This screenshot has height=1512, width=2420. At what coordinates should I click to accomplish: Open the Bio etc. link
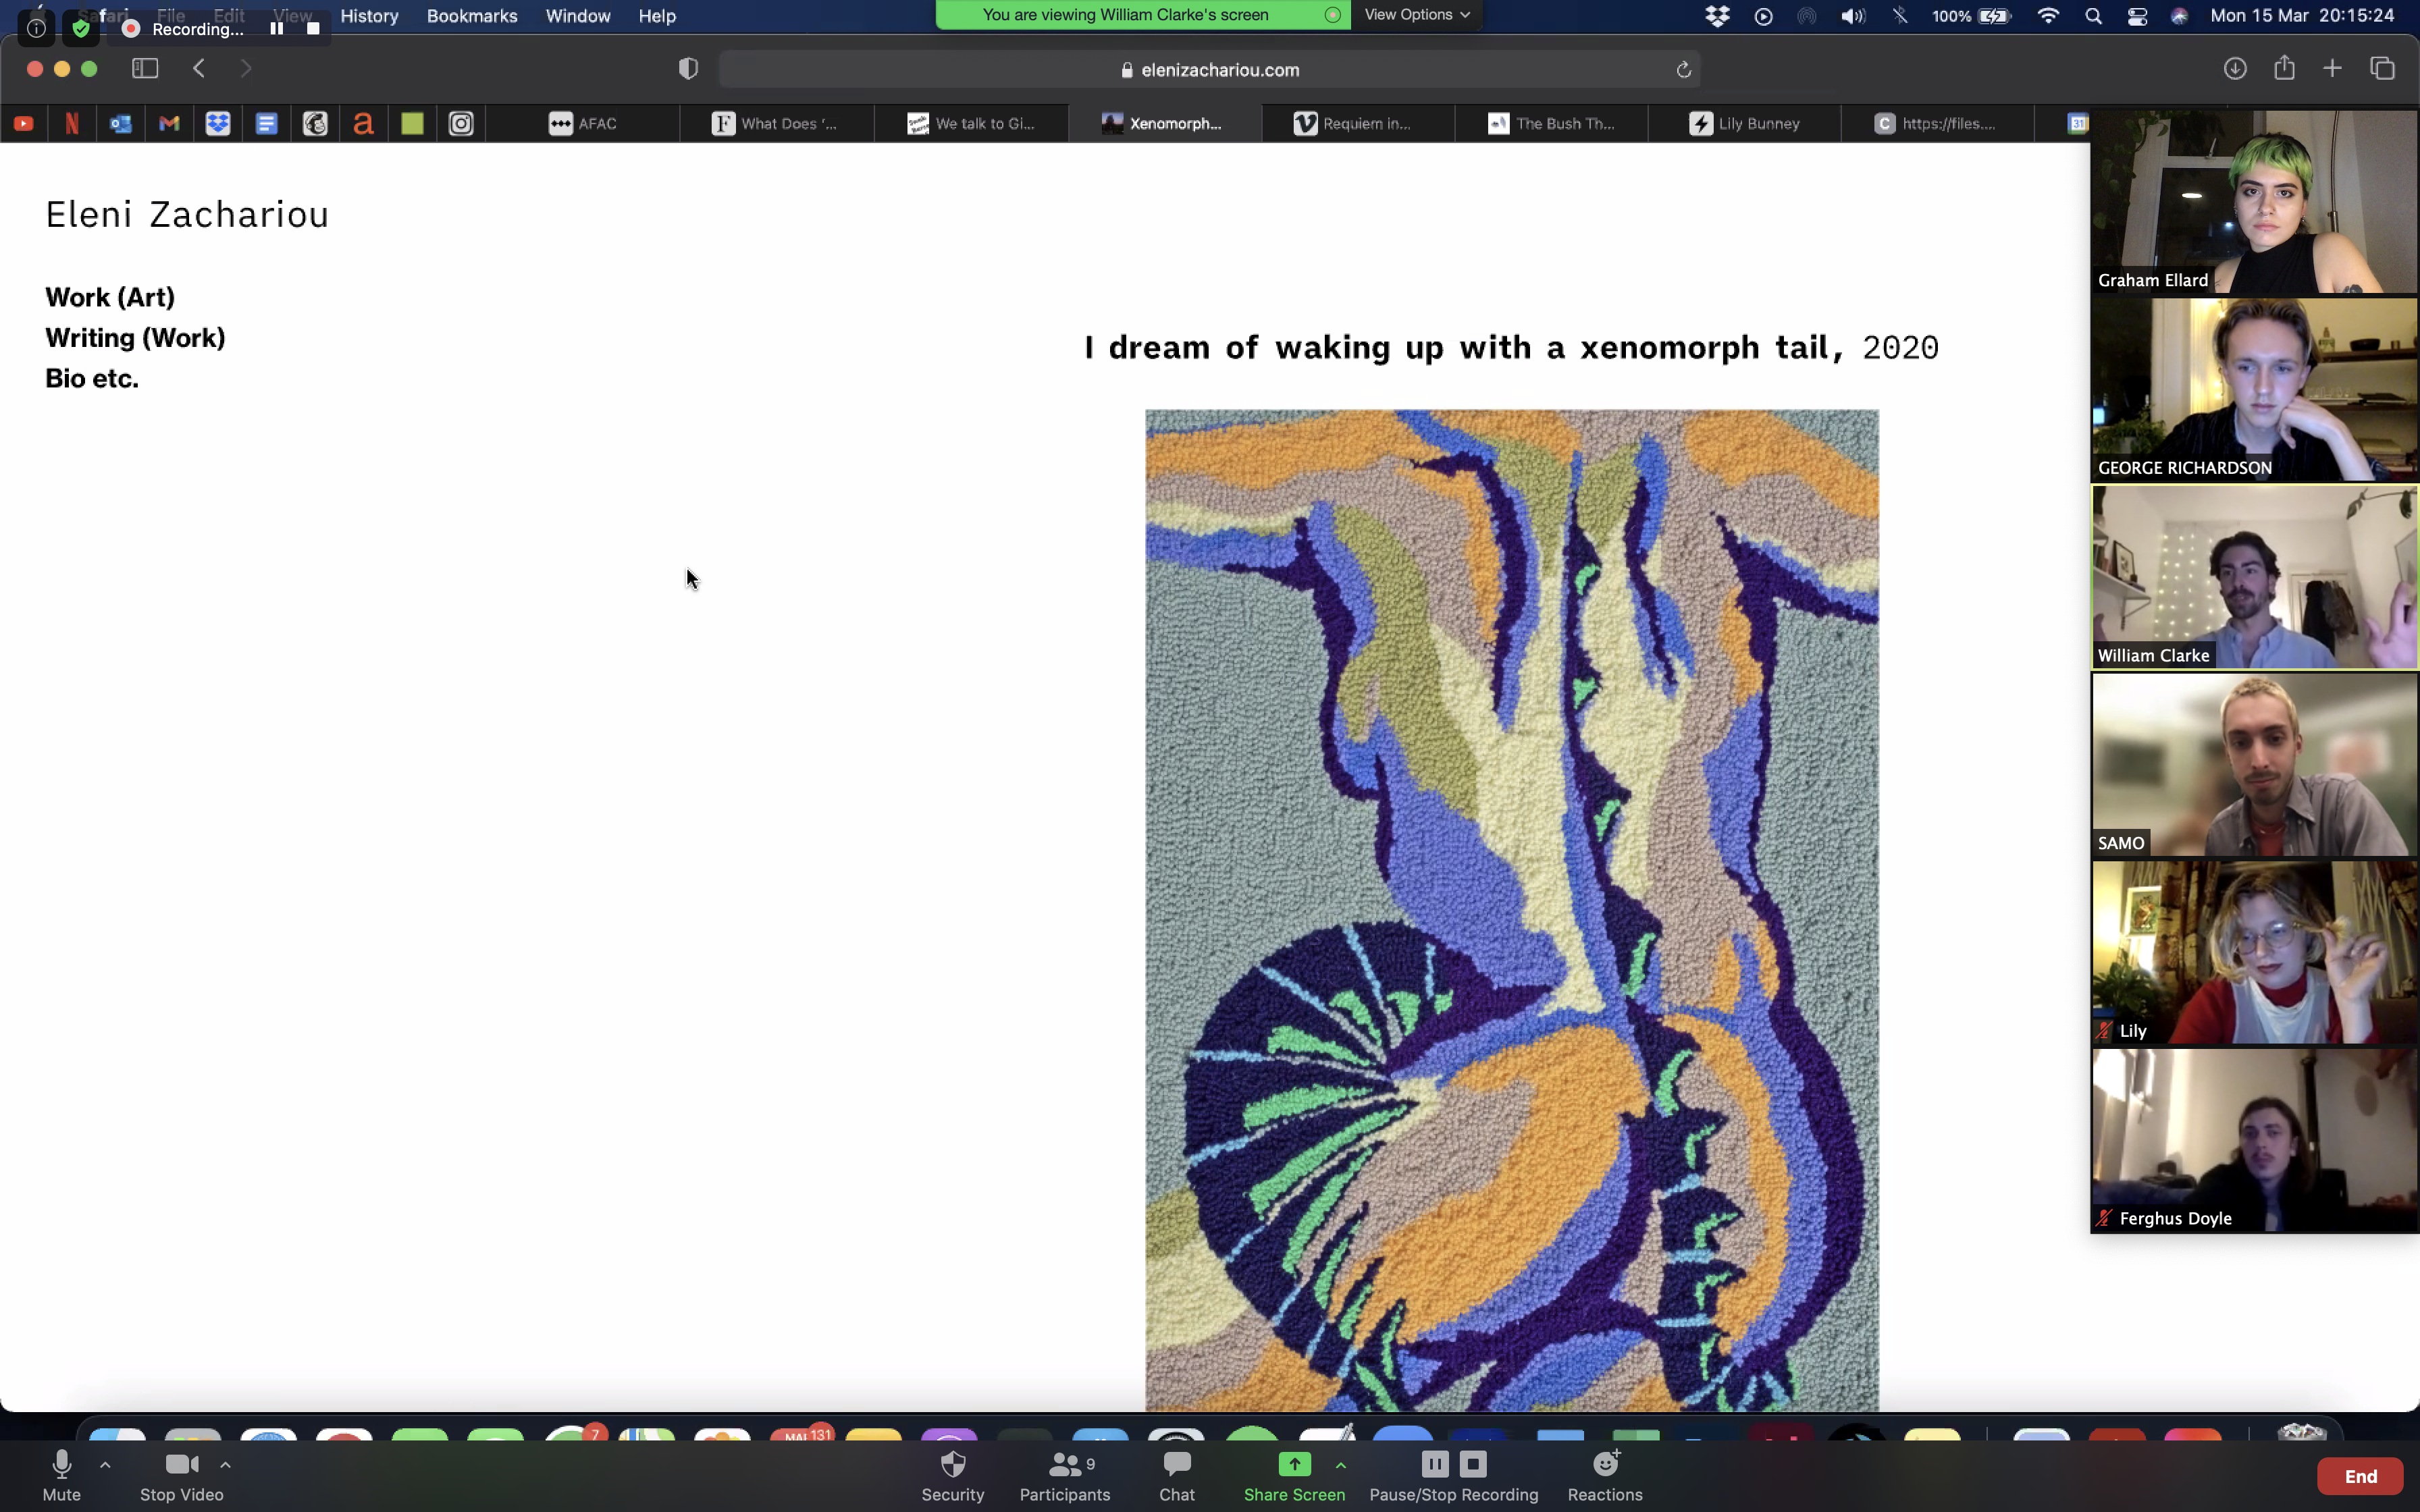92,378
